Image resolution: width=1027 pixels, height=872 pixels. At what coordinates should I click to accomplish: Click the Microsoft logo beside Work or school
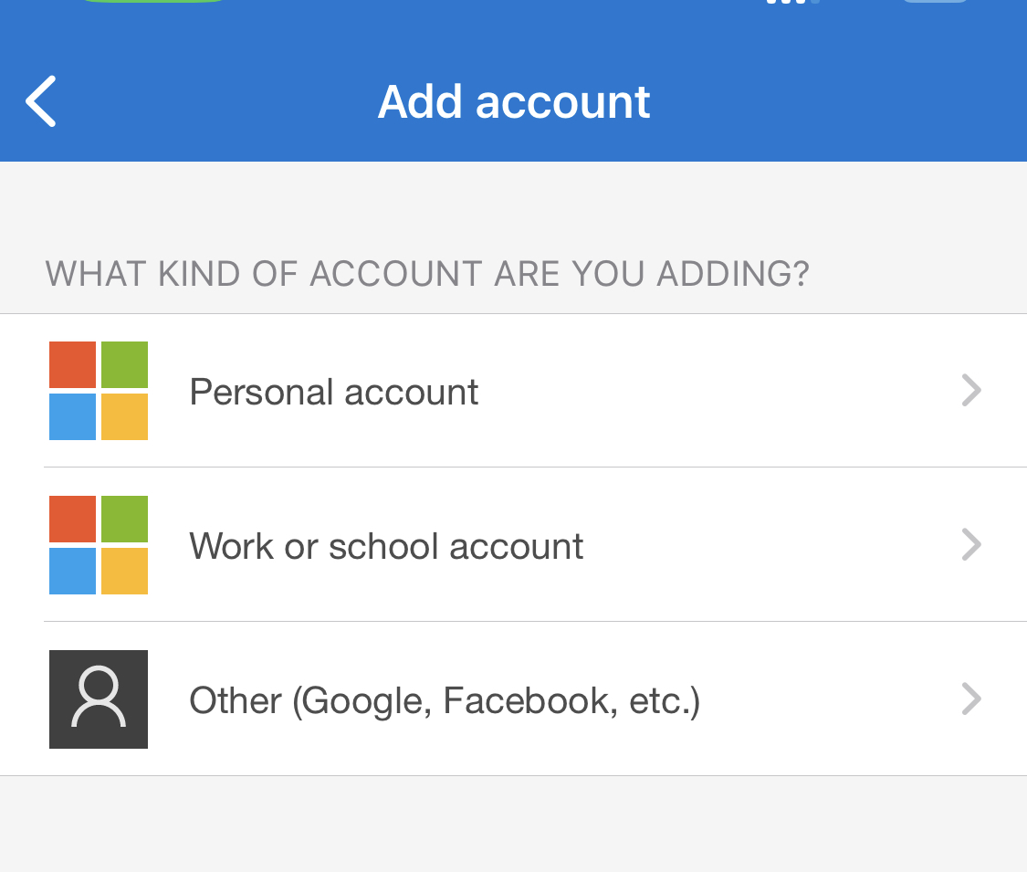tap(99, 545)
